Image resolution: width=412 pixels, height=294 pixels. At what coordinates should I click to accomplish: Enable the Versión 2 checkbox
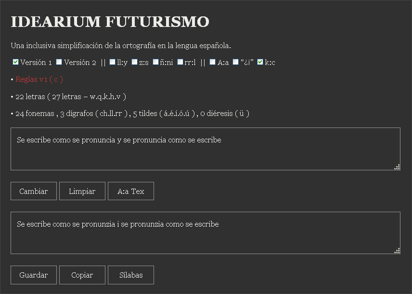[59, 62]
